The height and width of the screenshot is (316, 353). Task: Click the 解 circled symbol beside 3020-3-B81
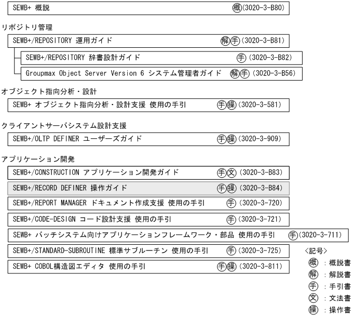click(x=225, y=41)
